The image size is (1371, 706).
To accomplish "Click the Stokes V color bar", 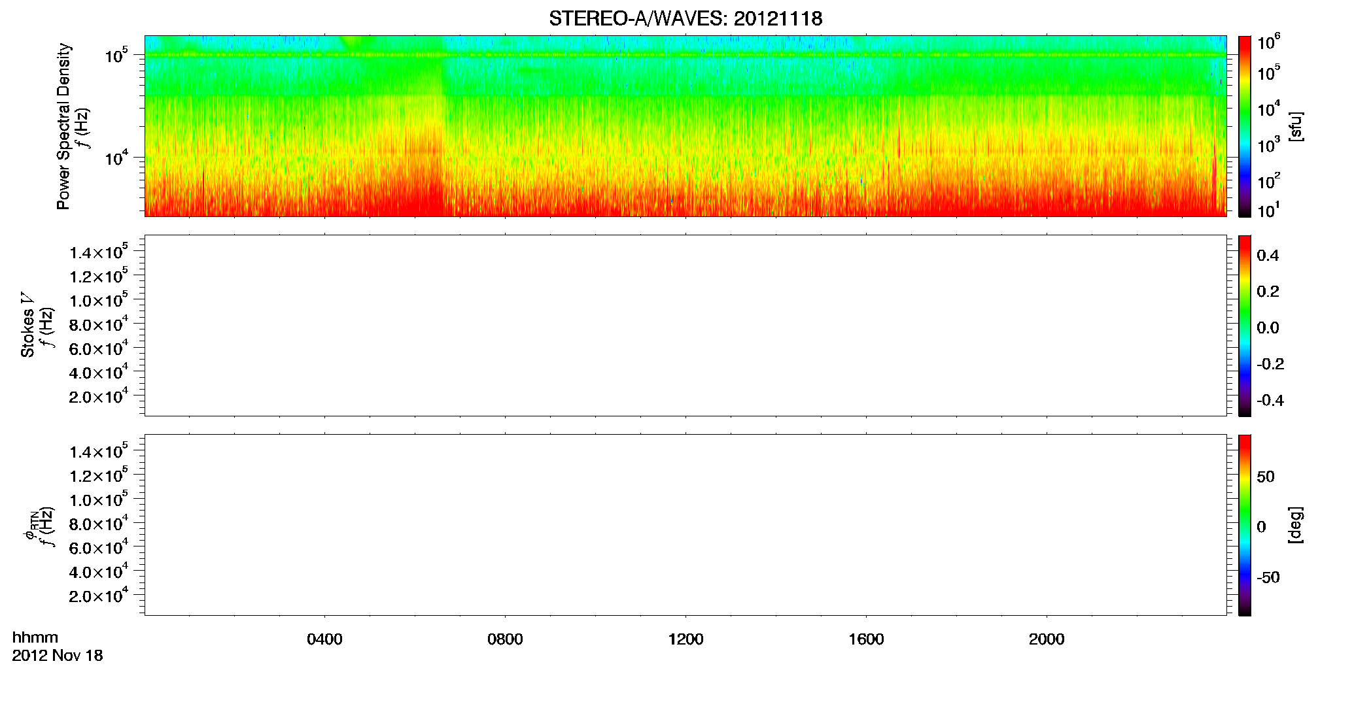I will (1245, 326).
